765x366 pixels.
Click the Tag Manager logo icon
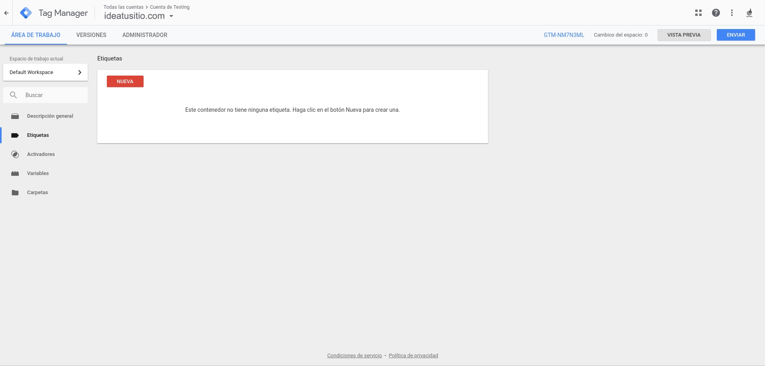click(26, 13)
